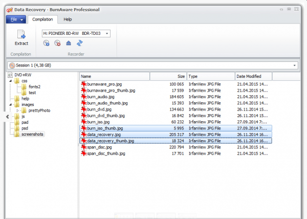Screen dimensions: 307x219
Task: Click the size value 184 605
Action: point(177,97)
